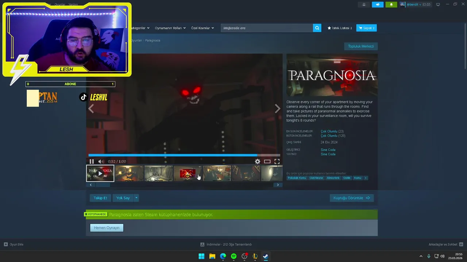Click Hemen Oynayın play button
The width and height of the screenshot is (467, 262).
click(107, 228)
